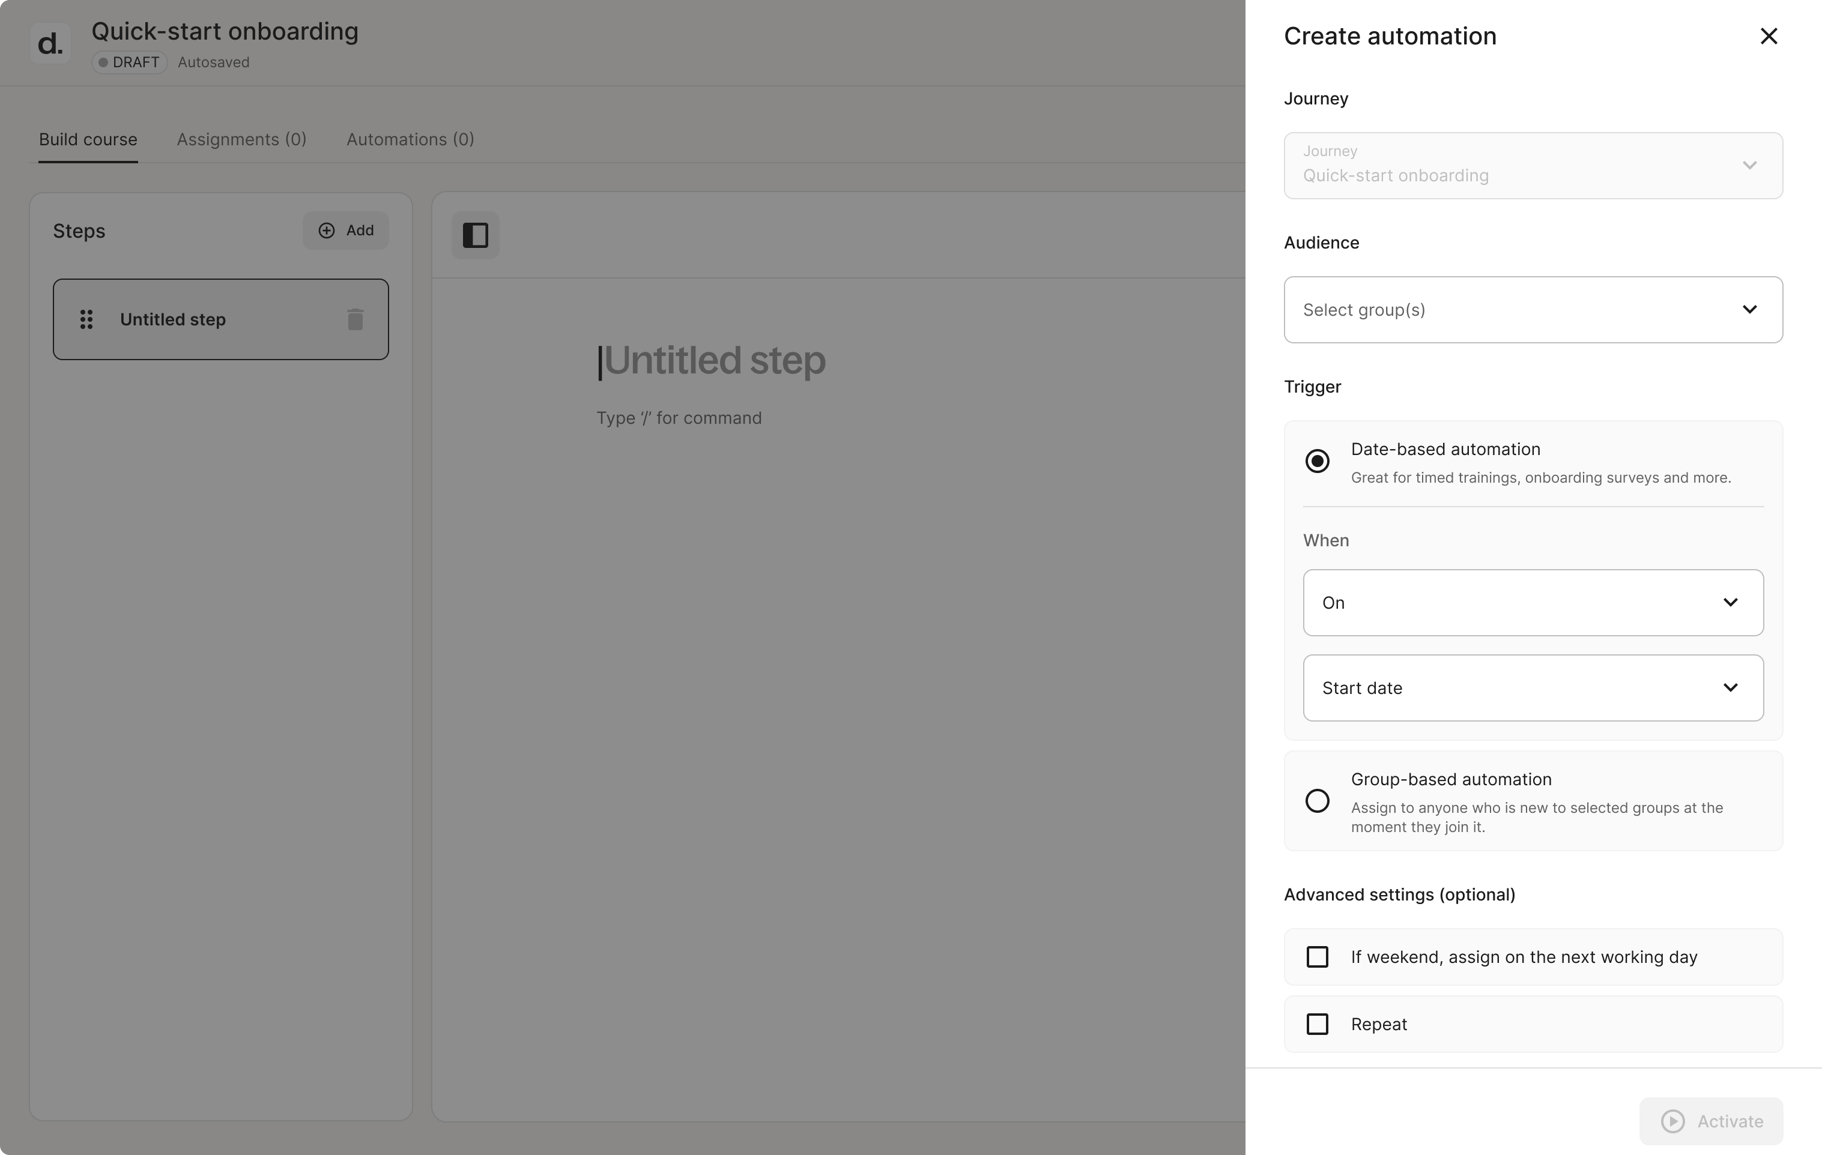The width and height of the screenshot is (1822, 1155).
Task: Click the 'd.' app logo icon
Action: pos(50,43)
